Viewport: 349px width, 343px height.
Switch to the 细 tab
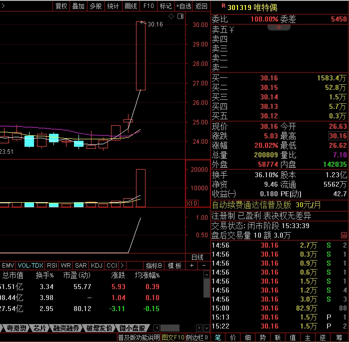pos(247,338)
